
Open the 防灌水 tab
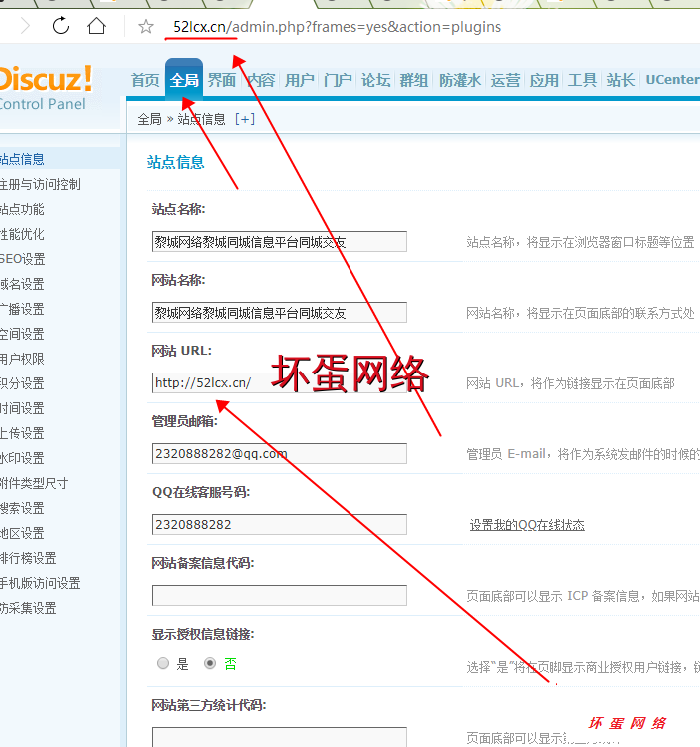point(459,80)
